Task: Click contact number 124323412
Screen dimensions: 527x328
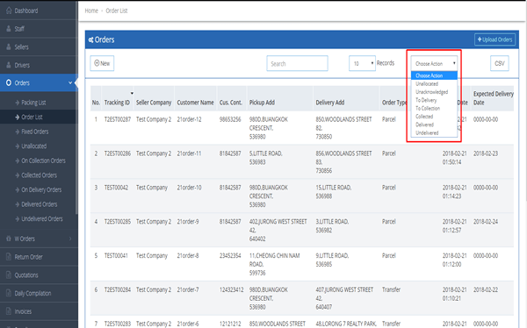Action: (231, 289)
